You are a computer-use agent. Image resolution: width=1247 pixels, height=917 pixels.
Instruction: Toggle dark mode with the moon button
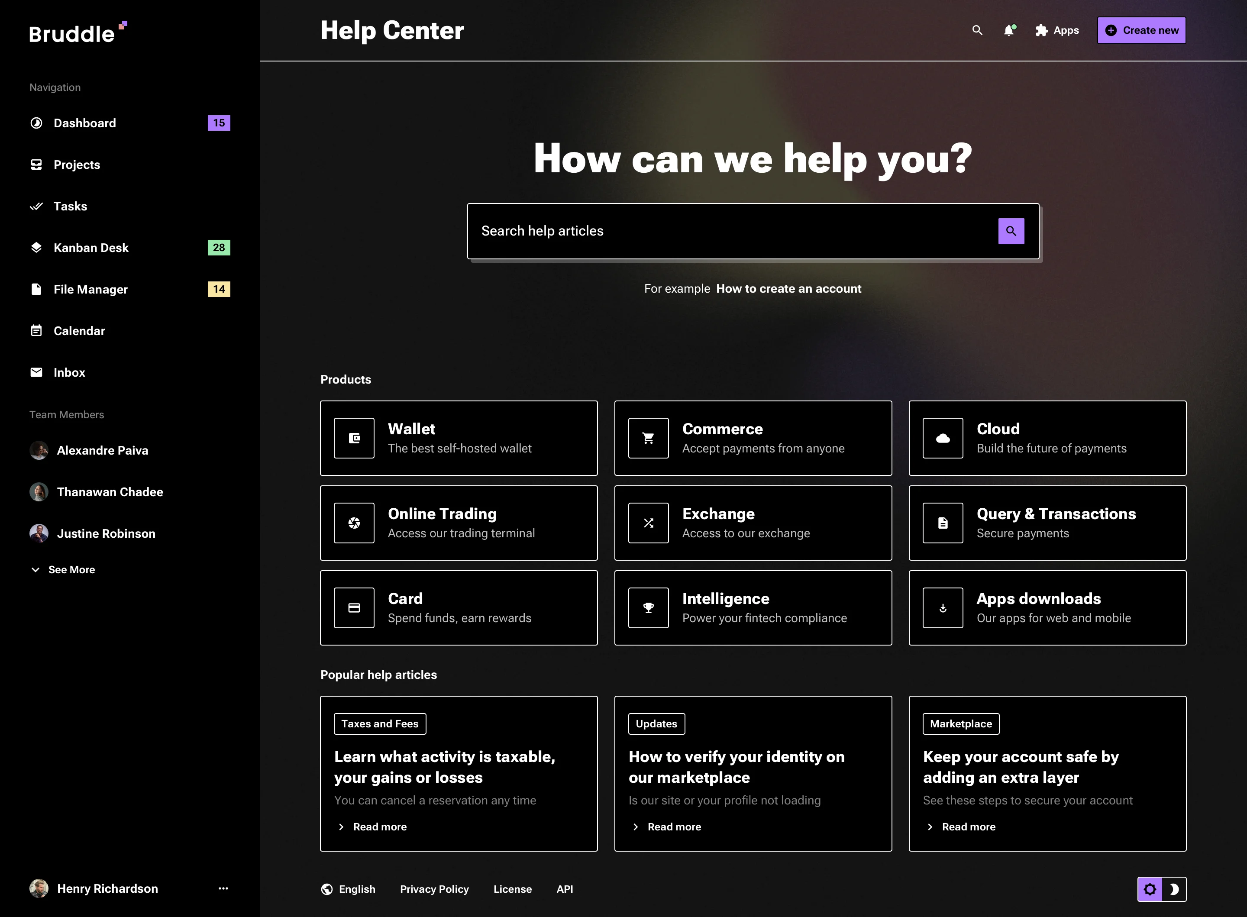coord(1174,889)
